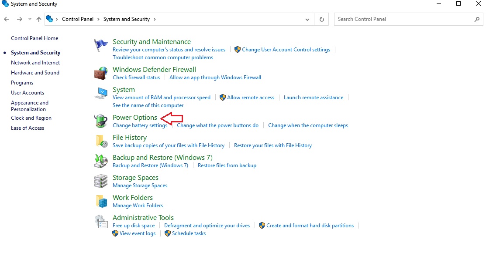Click the Search Control Panel field
This screenshot has height=253, width=486.
point(409,19)
